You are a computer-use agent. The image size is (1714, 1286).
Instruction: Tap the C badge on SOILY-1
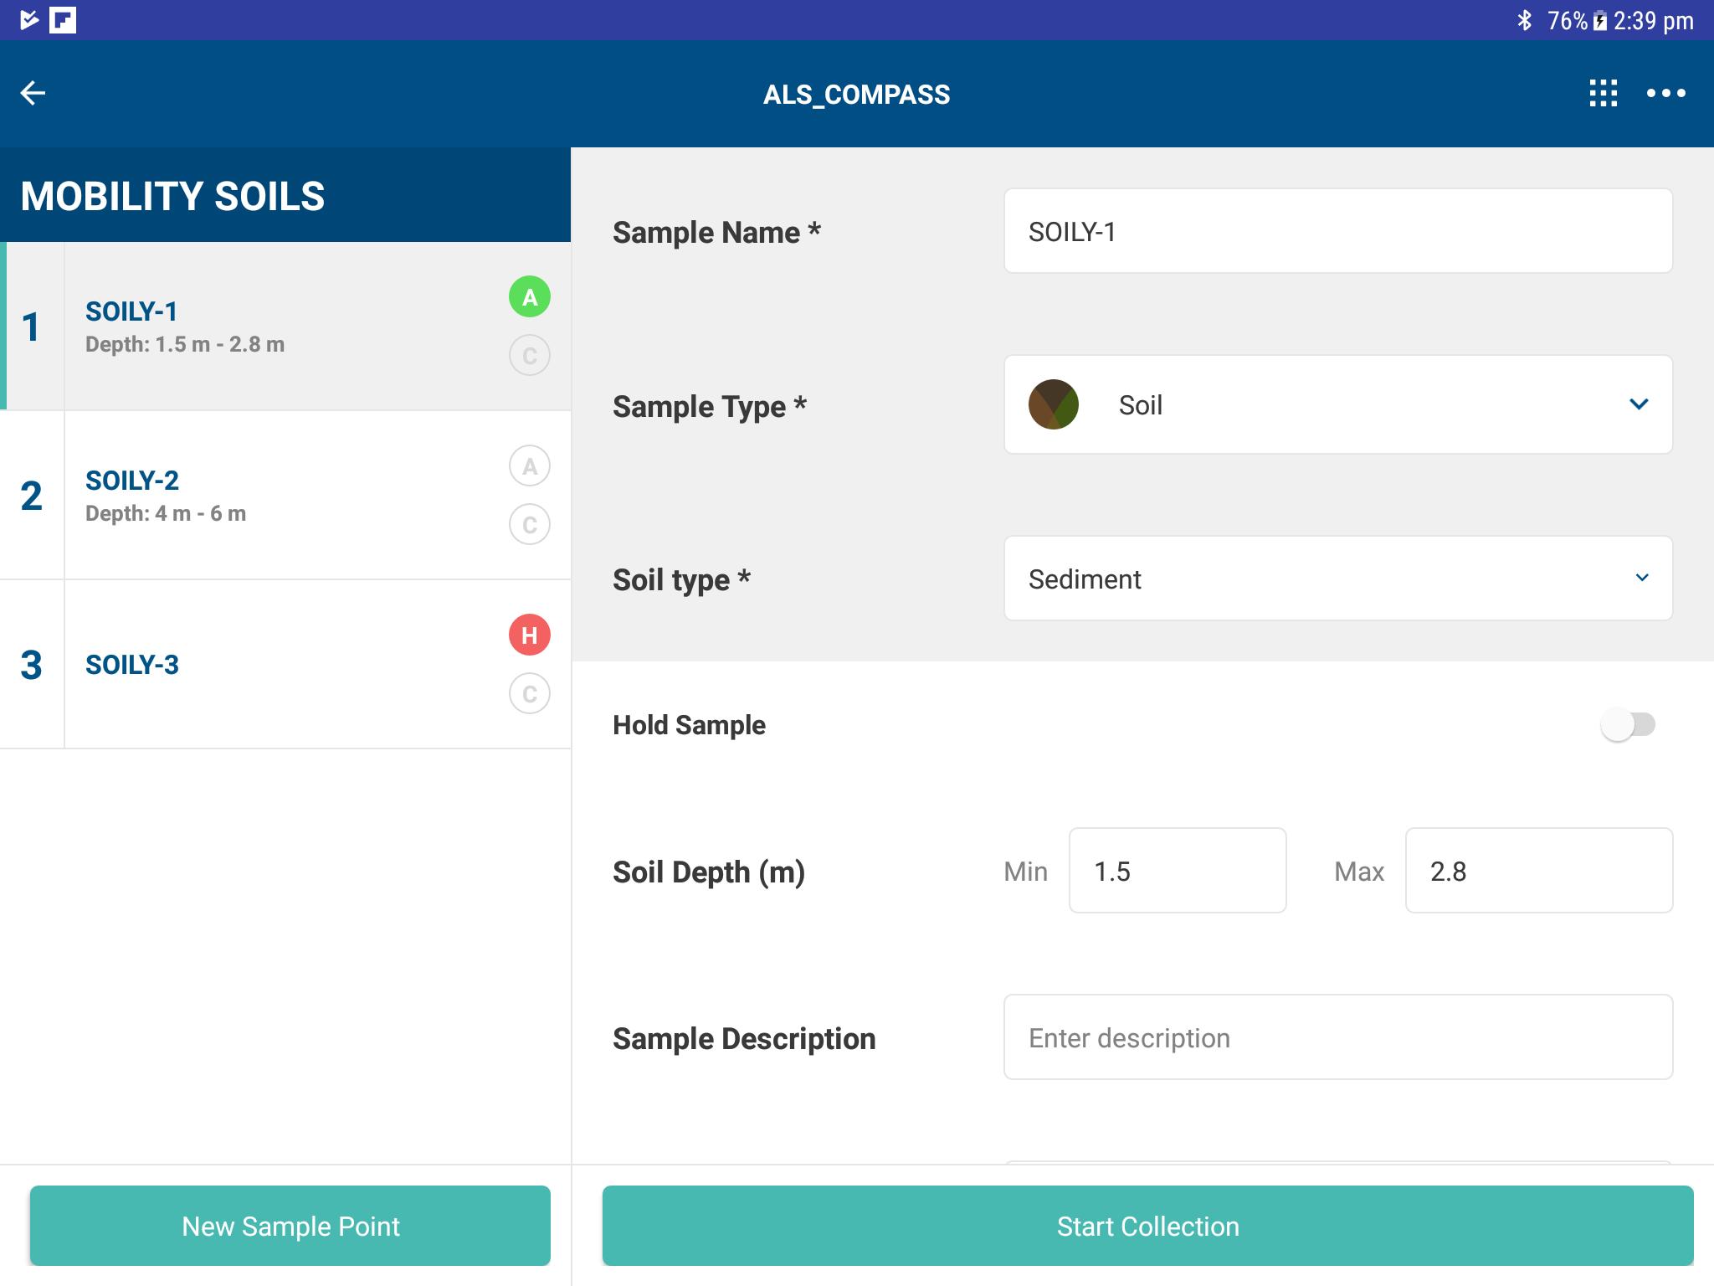tap(530, 355)
